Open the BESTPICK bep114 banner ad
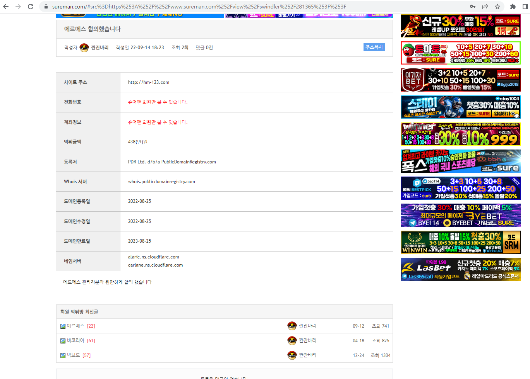The height and width of the screenshot is (379, 530). (x=461, y=188)
